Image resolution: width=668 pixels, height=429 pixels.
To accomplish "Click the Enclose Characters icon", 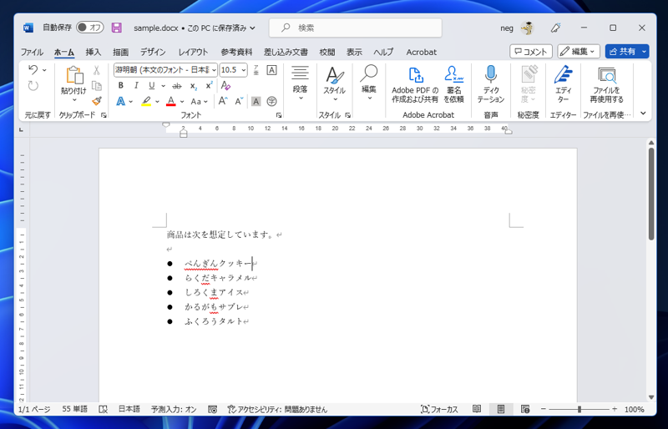I will click(x=271, y=101).
